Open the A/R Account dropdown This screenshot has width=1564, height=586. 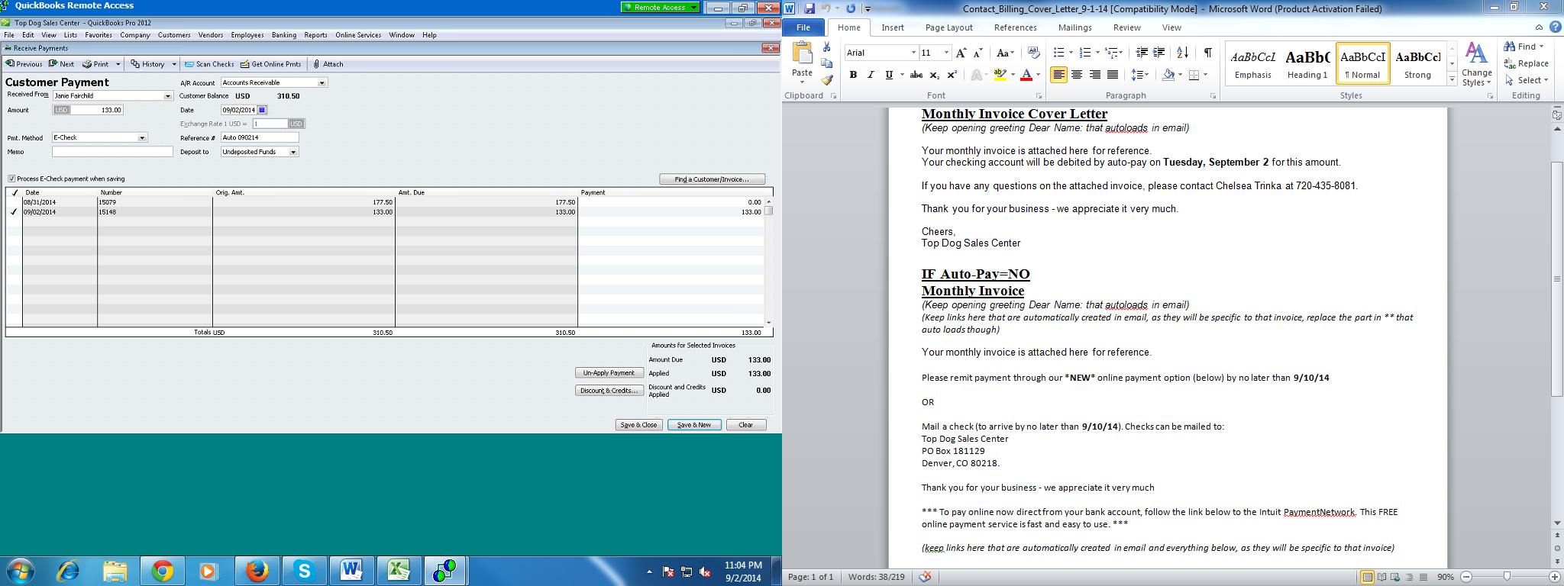tap(322, 82)
